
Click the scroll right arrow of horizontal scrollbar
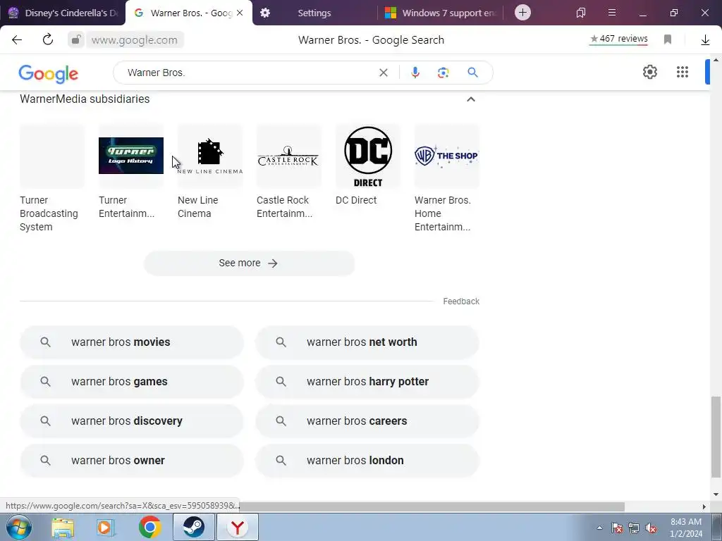click(x=704, y=506)
